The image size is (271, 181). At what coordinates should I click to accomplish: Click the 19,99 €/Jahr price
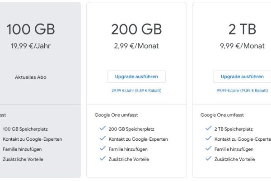pos(31,46)
